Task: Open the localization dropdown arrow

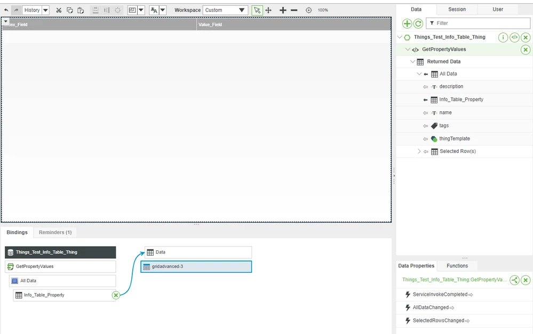Action: pos(163,10)
